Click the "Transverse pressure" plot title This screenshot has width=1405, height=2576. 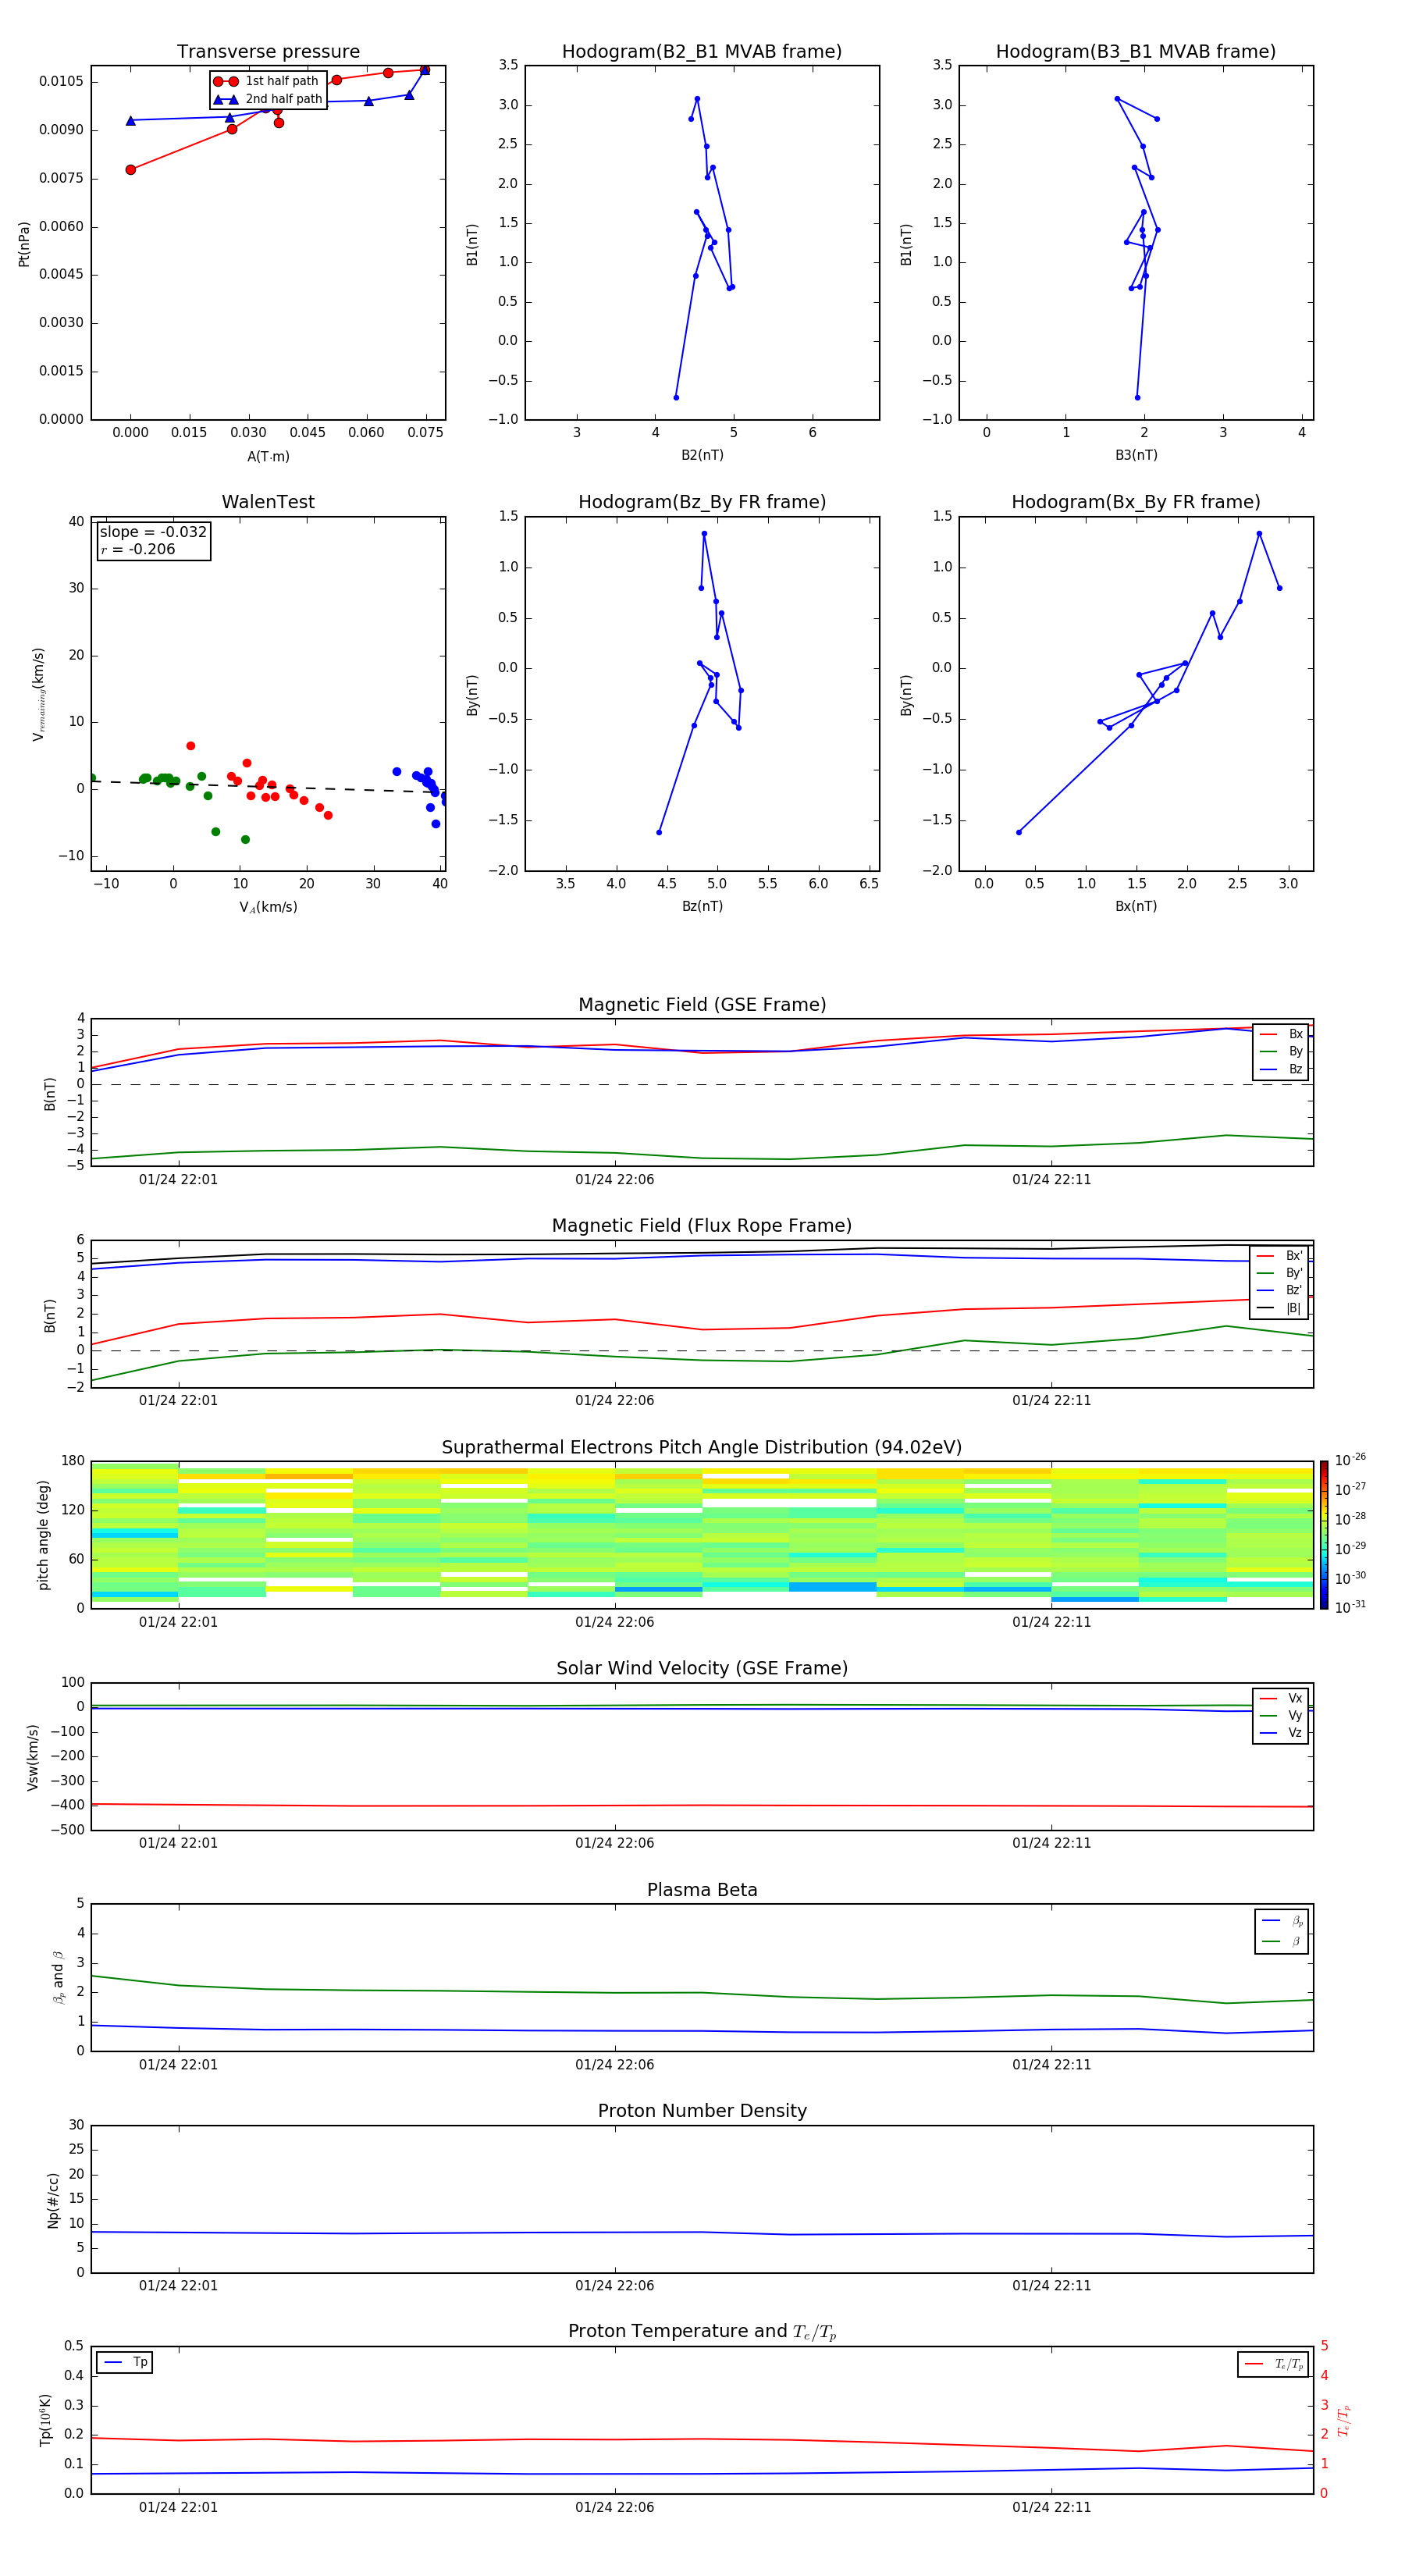(268, 52)
